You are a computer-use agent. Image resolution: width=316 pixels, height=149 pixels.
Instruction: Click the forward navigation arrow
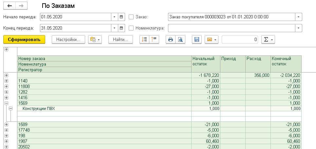(21, 6)
